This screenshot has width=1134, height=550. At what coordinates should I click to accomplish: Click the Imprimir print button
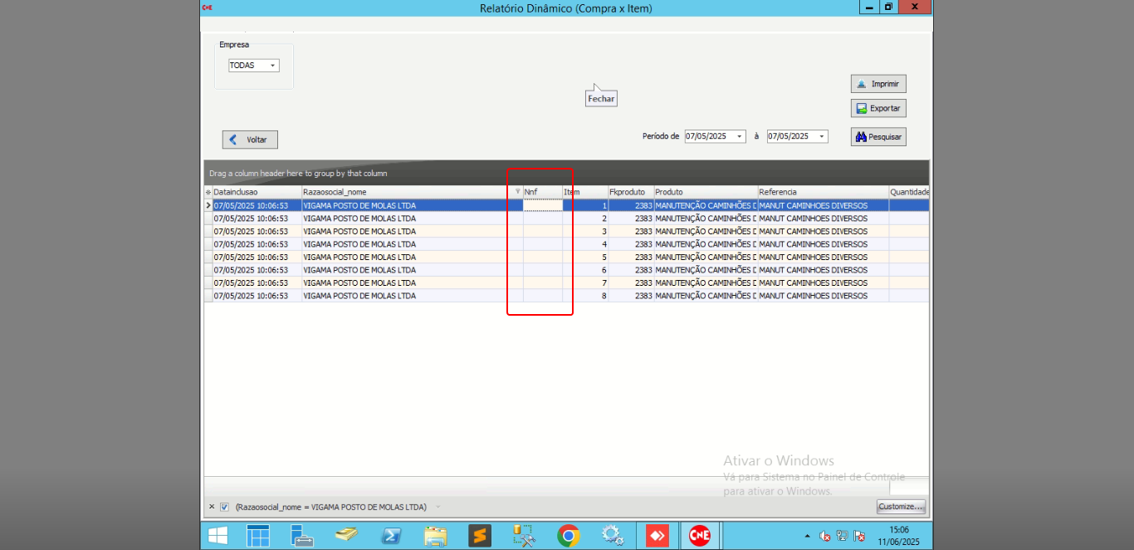pos(878,84)
